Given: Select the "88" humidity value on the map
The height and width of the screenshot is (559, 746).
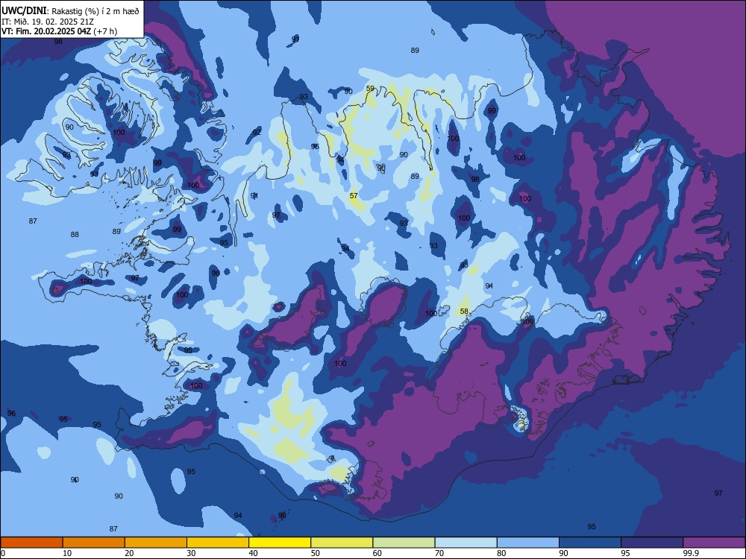Looking at the screenshot, I should pyautogui.click(x=75, y=234).
